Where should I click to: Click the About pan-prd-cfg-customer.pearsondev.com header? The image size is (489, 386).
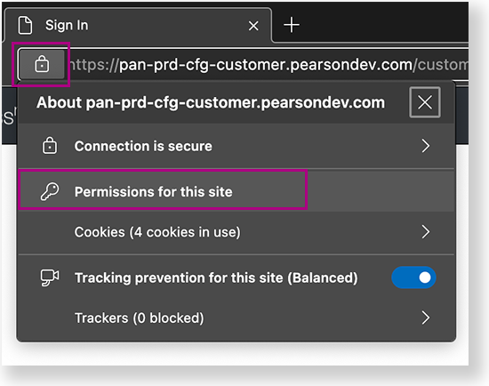pyautogui.click(x=211, y=102)
